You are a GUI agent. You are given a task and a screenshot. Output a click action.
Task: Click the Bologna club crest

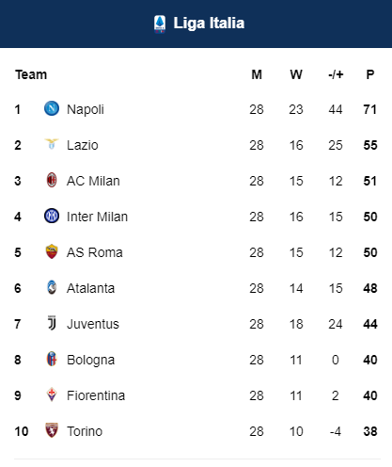tap(52, 359)
